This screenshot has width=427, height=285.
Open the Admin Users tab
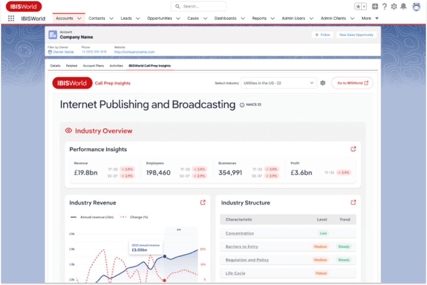click(x=293, y=18)
